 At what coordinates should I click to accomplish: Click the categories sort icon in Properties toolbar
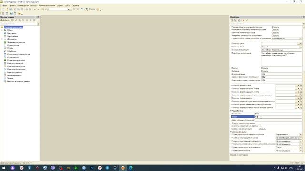(235, 20)
